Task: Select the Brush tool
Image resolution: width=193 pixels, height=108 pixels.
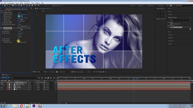Action: [27, 5]
